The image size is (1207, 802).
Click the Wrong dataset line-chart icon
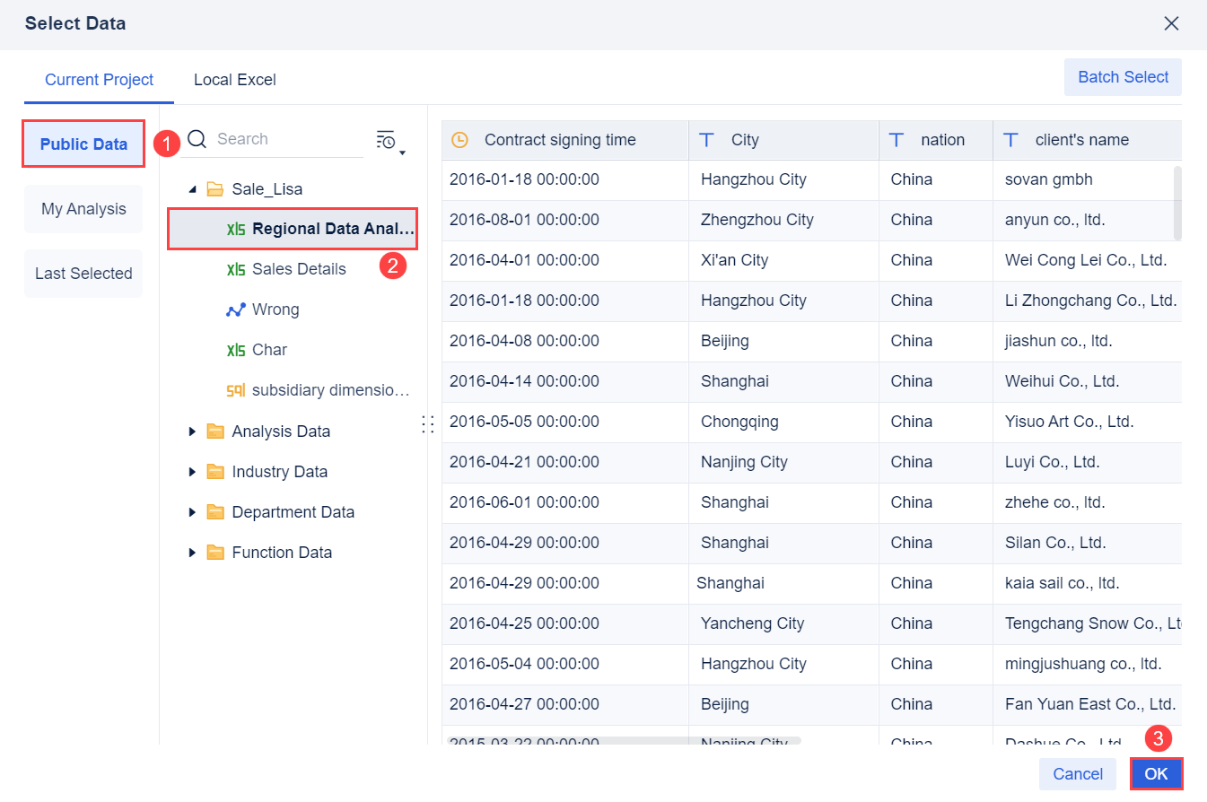click(236, 309)
